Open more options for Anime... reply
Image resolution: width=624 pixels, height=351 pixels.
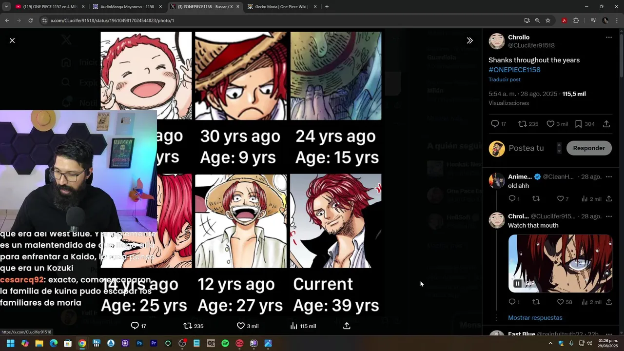608,176
